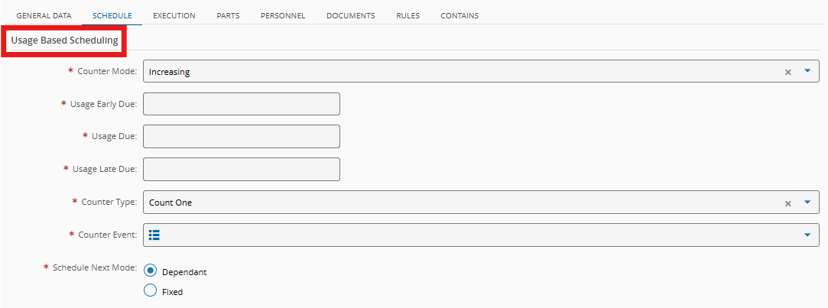Switch to the Documents tab

[x=351, y=16]
